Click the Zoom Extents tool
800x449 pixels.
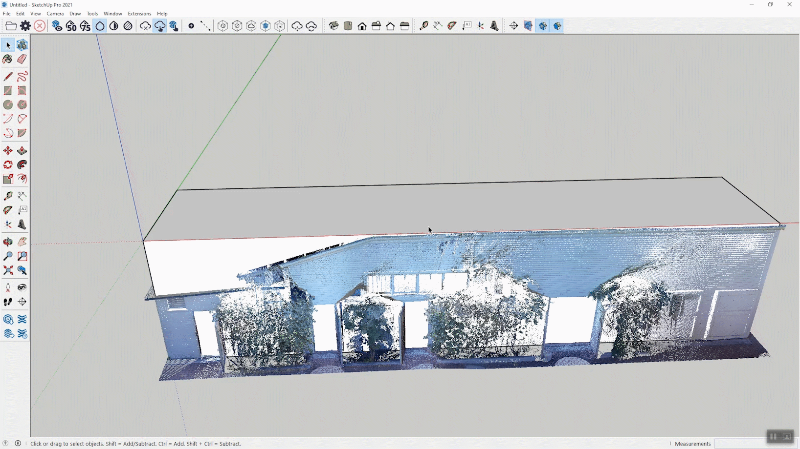(8, 270)
